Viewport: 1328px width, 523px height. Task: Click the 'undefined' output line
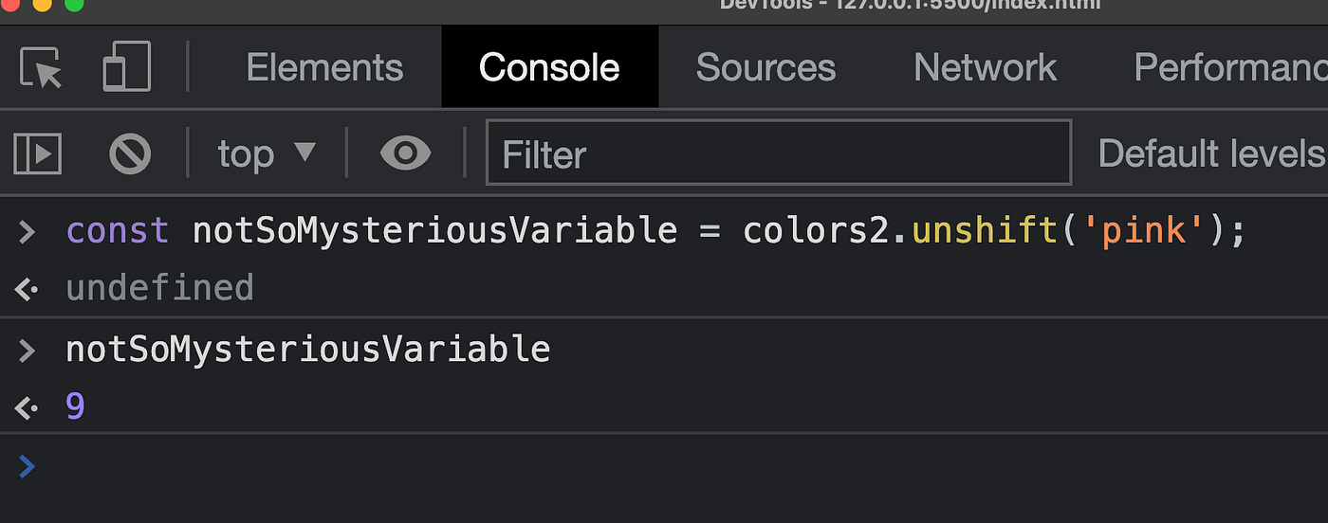point(159,288)
